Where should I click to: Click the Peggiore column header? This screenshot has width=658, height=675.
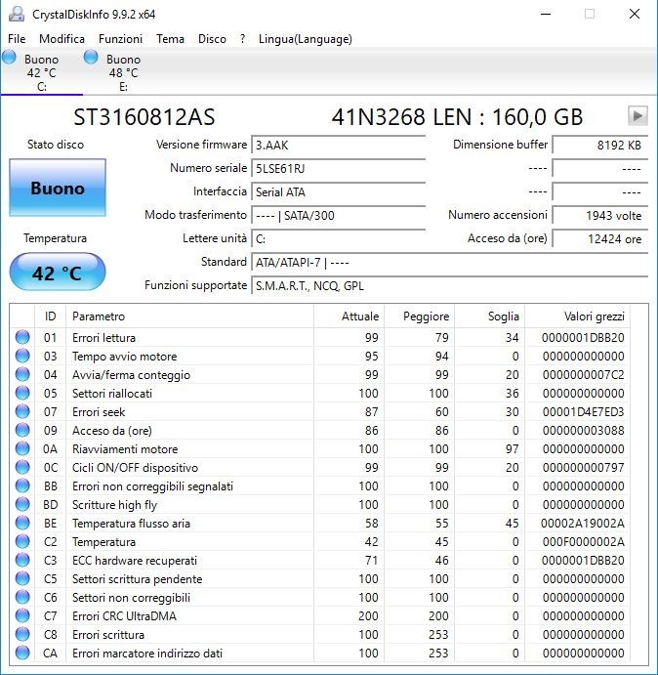coord(419,316)
